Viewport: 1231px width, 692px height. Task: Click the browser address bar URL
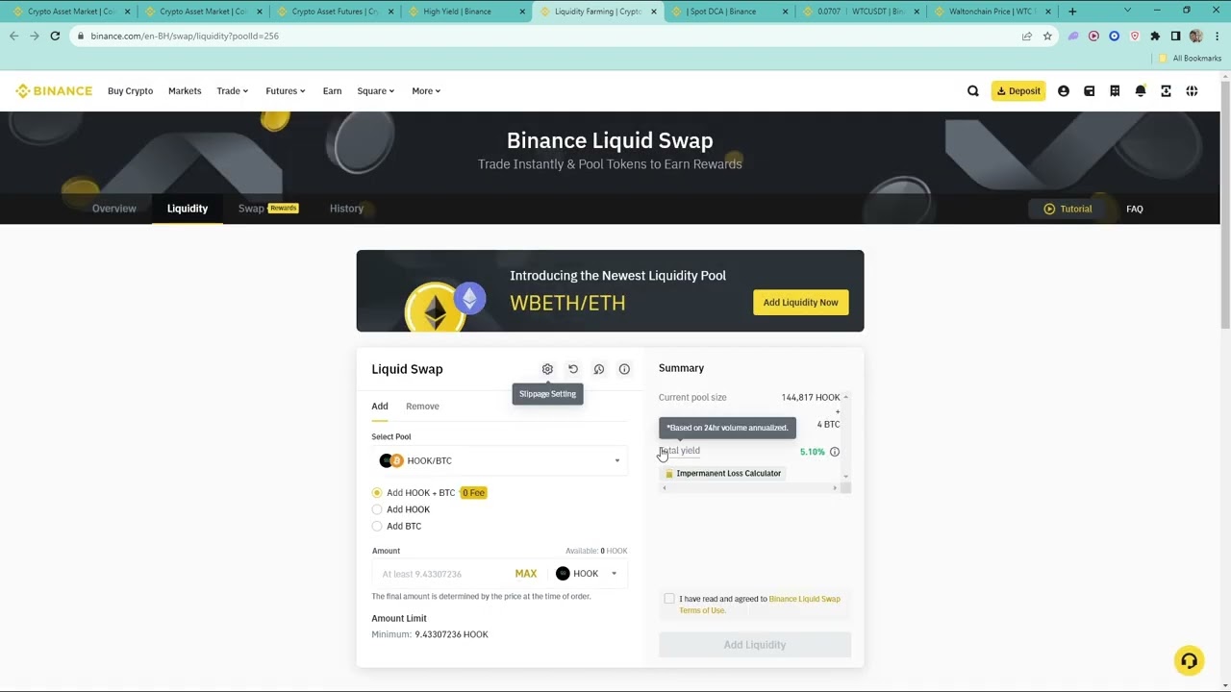click(x=185, y=36)
